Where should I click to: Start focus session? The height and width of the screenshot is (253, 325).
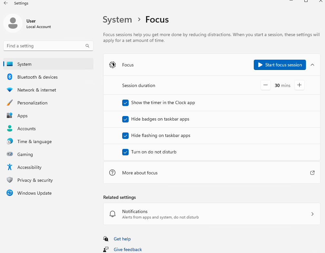(x=280, y=65)
